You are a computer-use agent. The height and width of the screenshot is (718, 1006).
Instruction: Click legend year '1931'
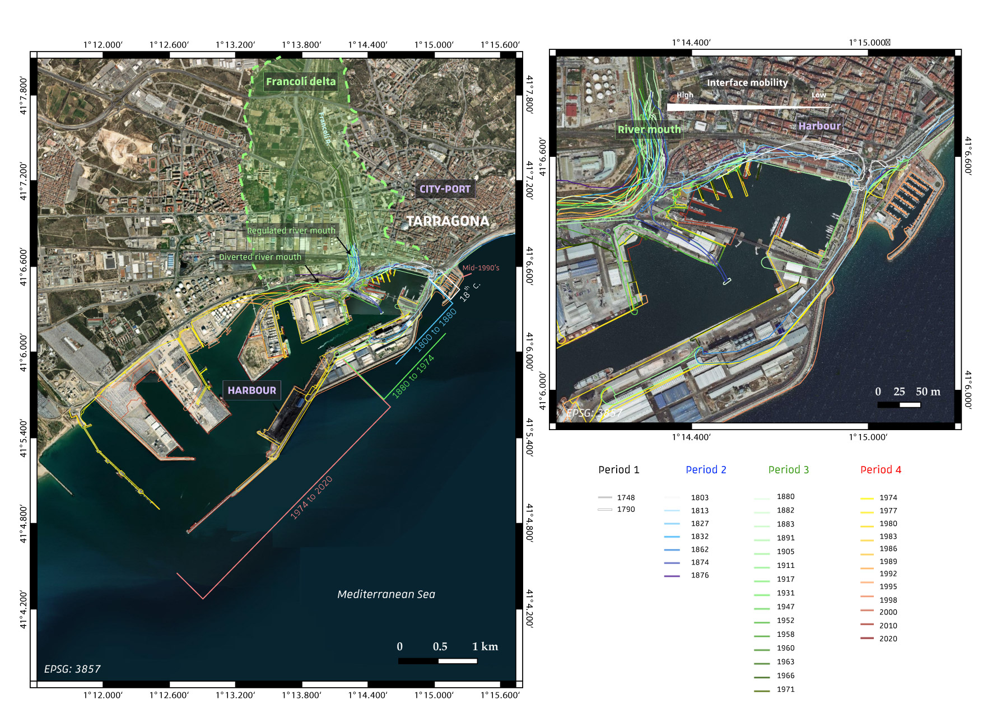(x=786, y=593)
